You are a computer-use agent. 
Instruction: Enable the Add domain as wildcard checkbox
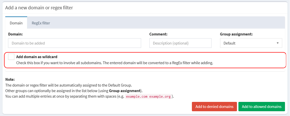click(x=11, y=57)
